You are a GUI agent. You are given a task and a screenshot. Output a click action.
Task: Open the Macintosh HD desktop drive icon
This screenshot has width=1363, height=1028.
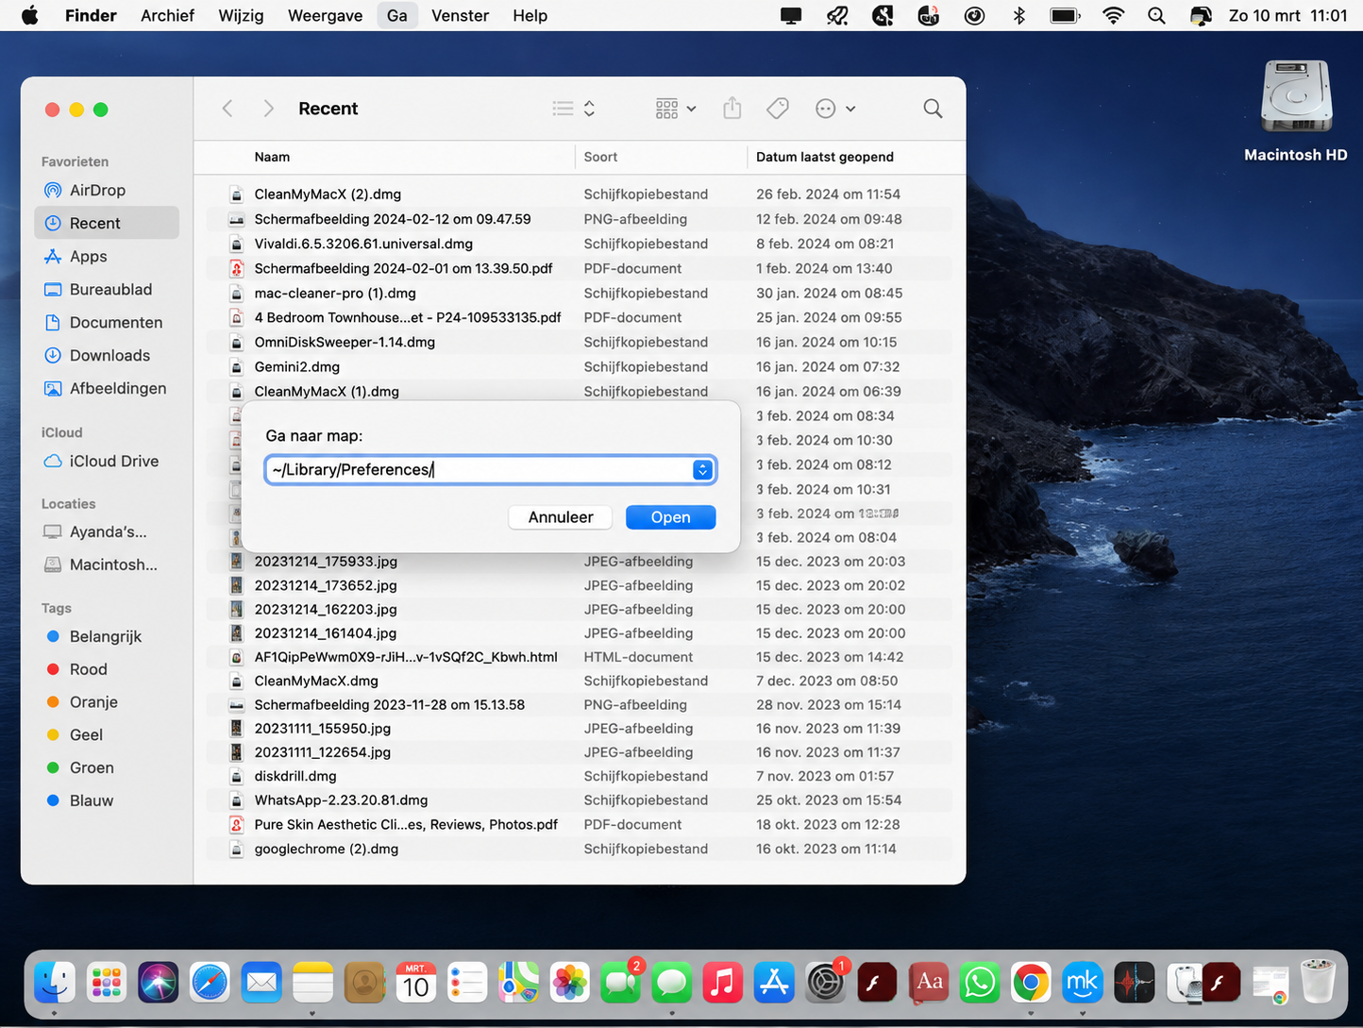1296,111
